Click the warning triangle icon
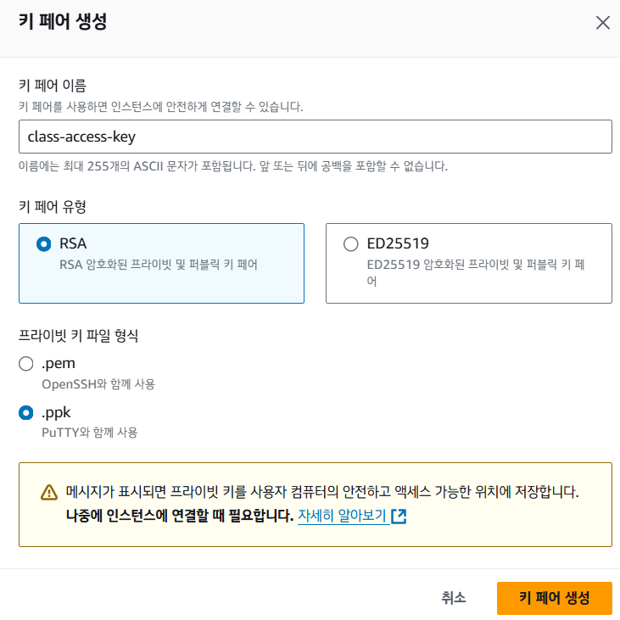The image size is (620, 620). pyautogui.click(x=48, y=493)
